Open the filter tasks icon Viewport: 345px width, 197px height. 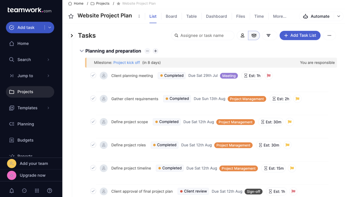[x=269, y=35]
